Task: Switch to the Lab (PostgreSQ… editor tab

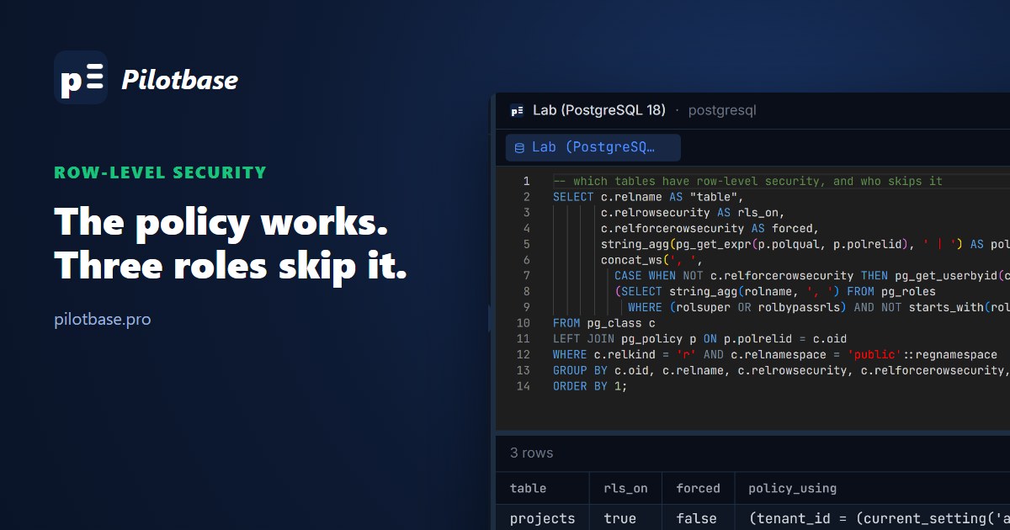Action: point(593,147)
